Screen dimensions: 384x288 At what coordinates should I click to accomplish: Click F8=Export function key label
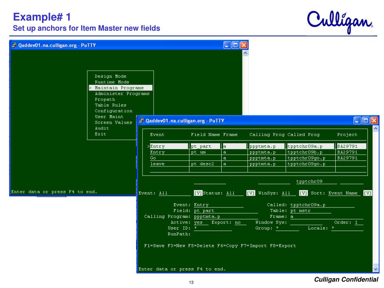(x=283, y=246)
